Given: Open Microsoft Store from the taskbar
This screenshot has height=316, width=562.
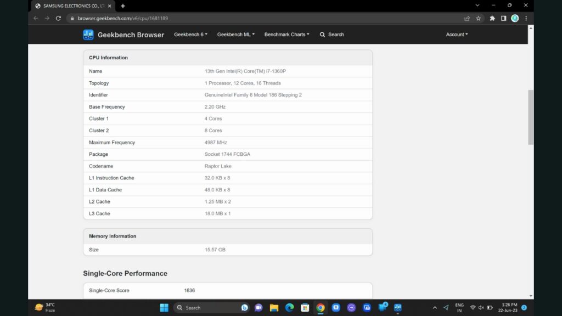Looking at the screenshot, I should point(305,307).
